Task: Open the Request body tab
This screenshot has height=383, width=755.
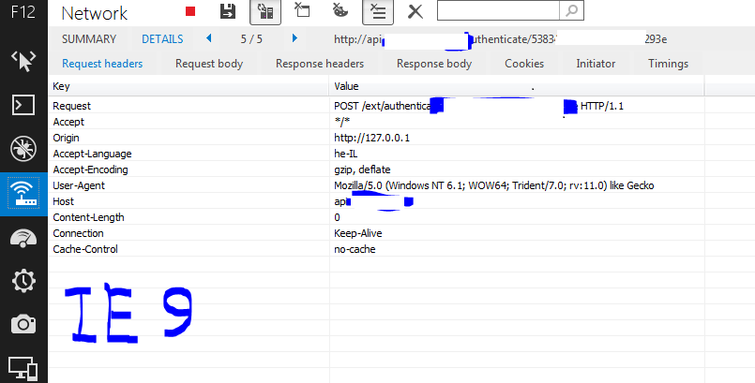Action: (x=209, y=64)
